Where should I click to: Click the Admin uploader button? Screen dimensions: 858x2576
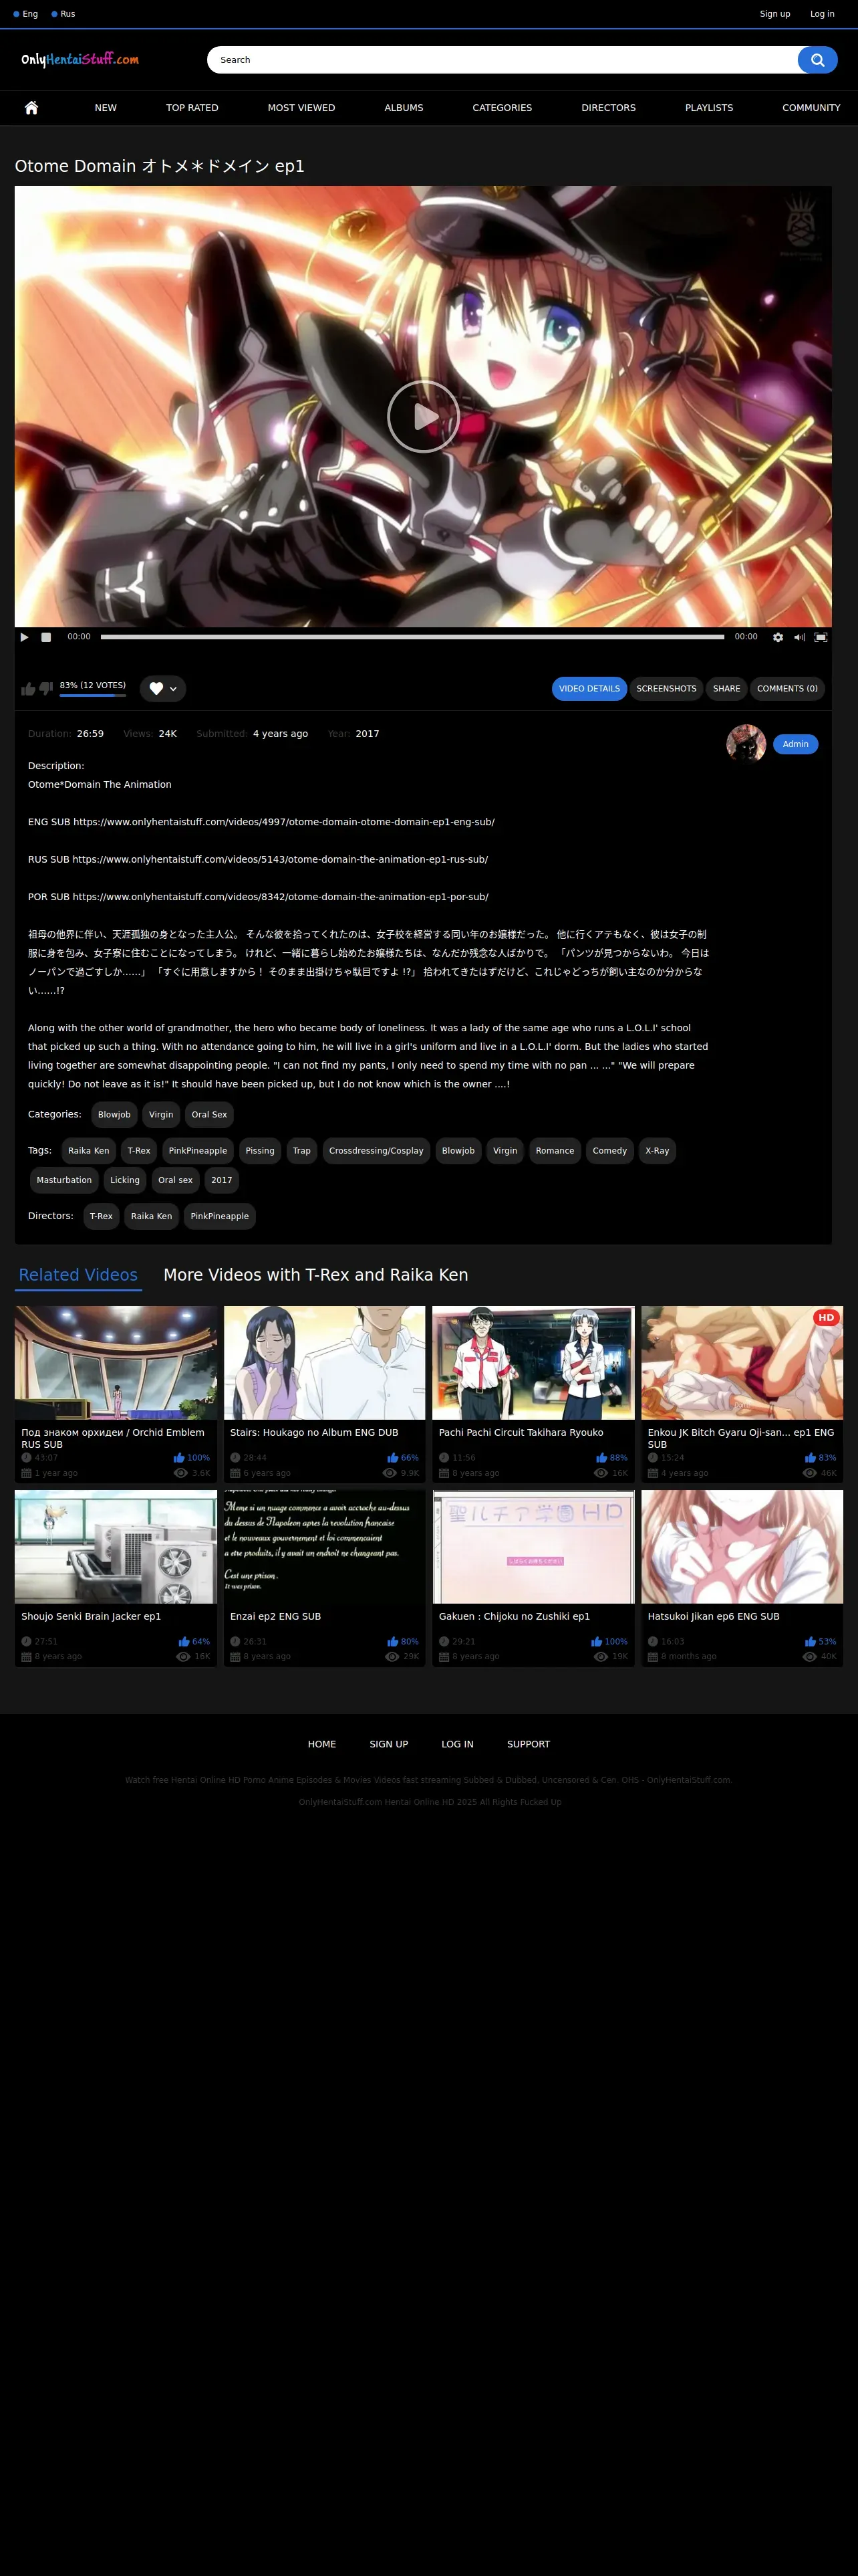tap(796, 744)
